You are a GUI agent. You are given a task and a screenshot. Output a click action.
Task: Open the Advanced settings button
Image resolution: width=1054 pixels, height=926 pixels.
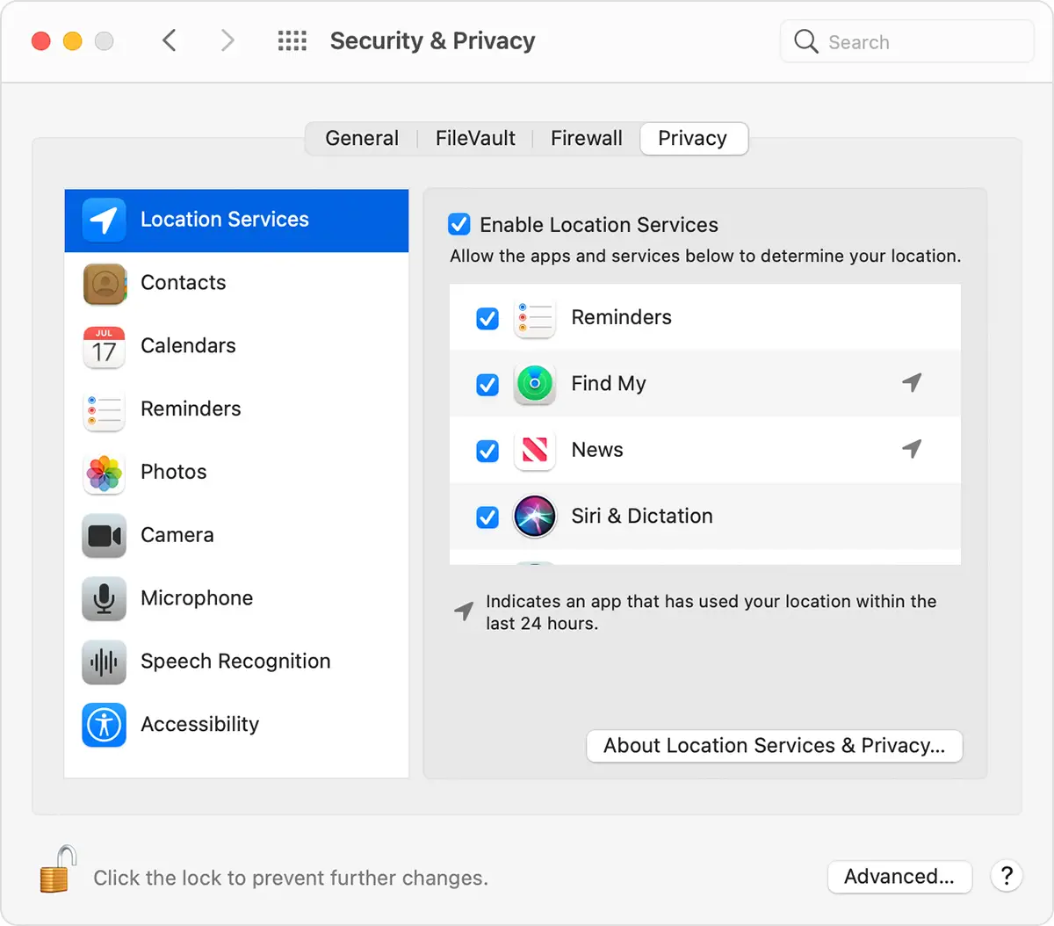(899, 877)
